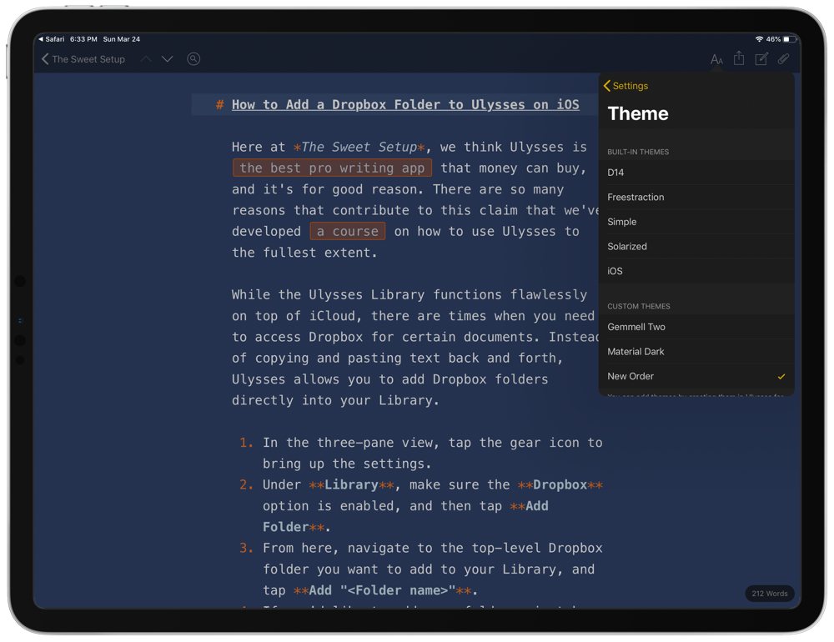The width and height of the screenshot is (834, 642).
Task: Select the New Order custom theme
Action: 696,376
